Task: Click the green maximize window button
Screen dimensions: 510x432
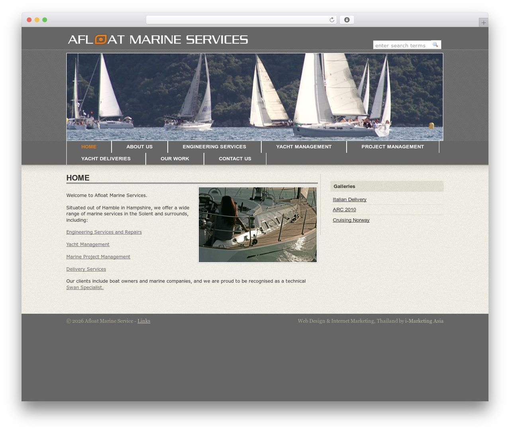Action: [x=45, y=20]
